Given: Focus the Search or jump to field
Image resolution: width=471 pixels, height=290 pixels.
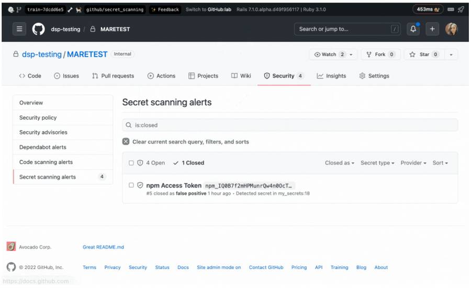Looking at the screenshot, I should point(347,29).
